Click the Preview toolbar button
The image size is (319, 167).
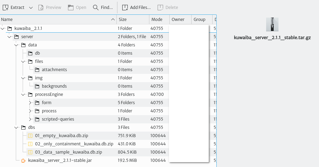(x=50, y=8)
